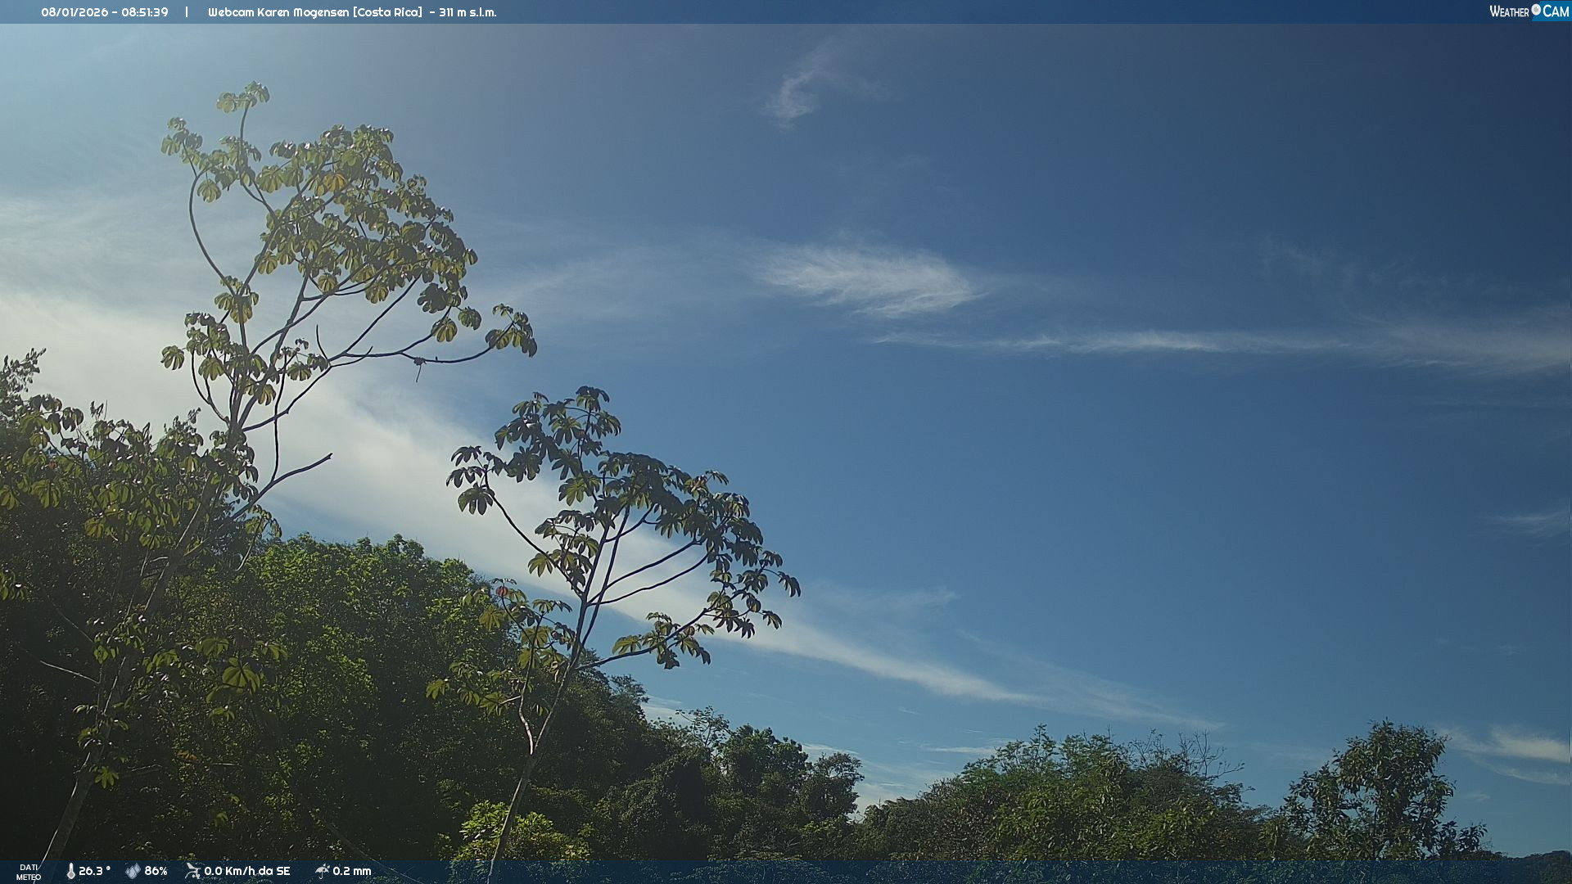Click the CAM word in the logo
This screenshot has width=1572, height=884.
pyautogui.click(x=1555, y=11)
